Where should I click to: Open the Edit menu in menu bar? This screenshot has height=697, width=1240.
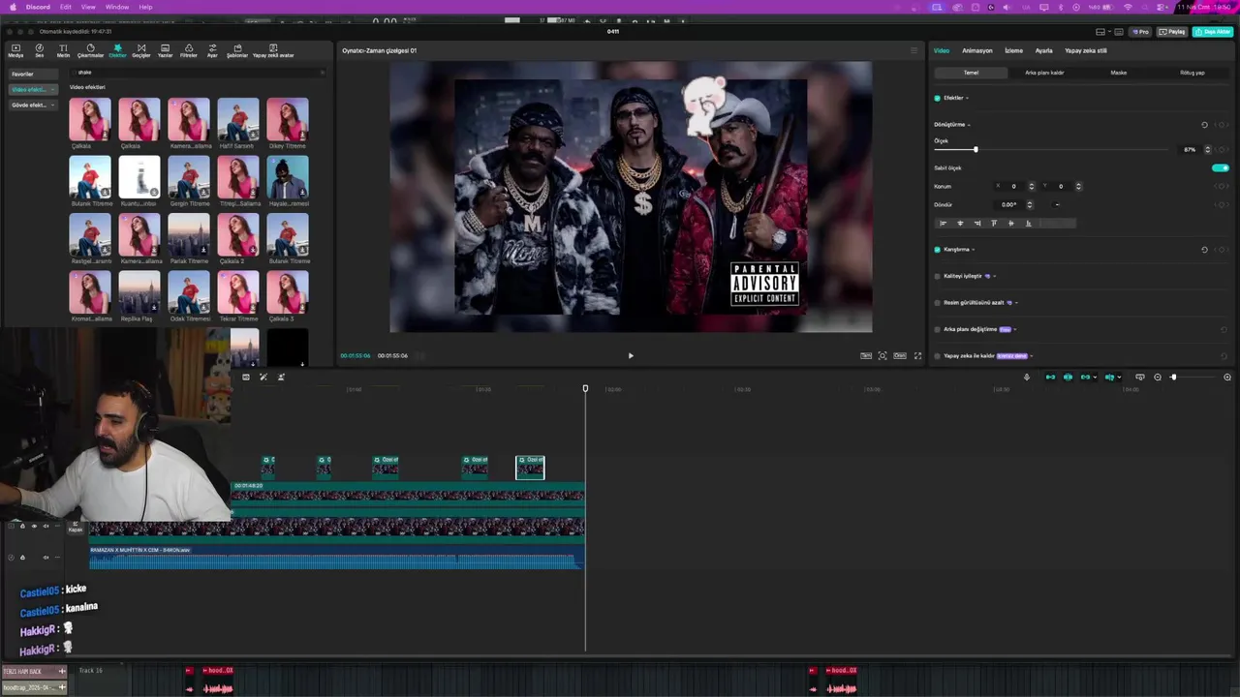coord(65,7)
